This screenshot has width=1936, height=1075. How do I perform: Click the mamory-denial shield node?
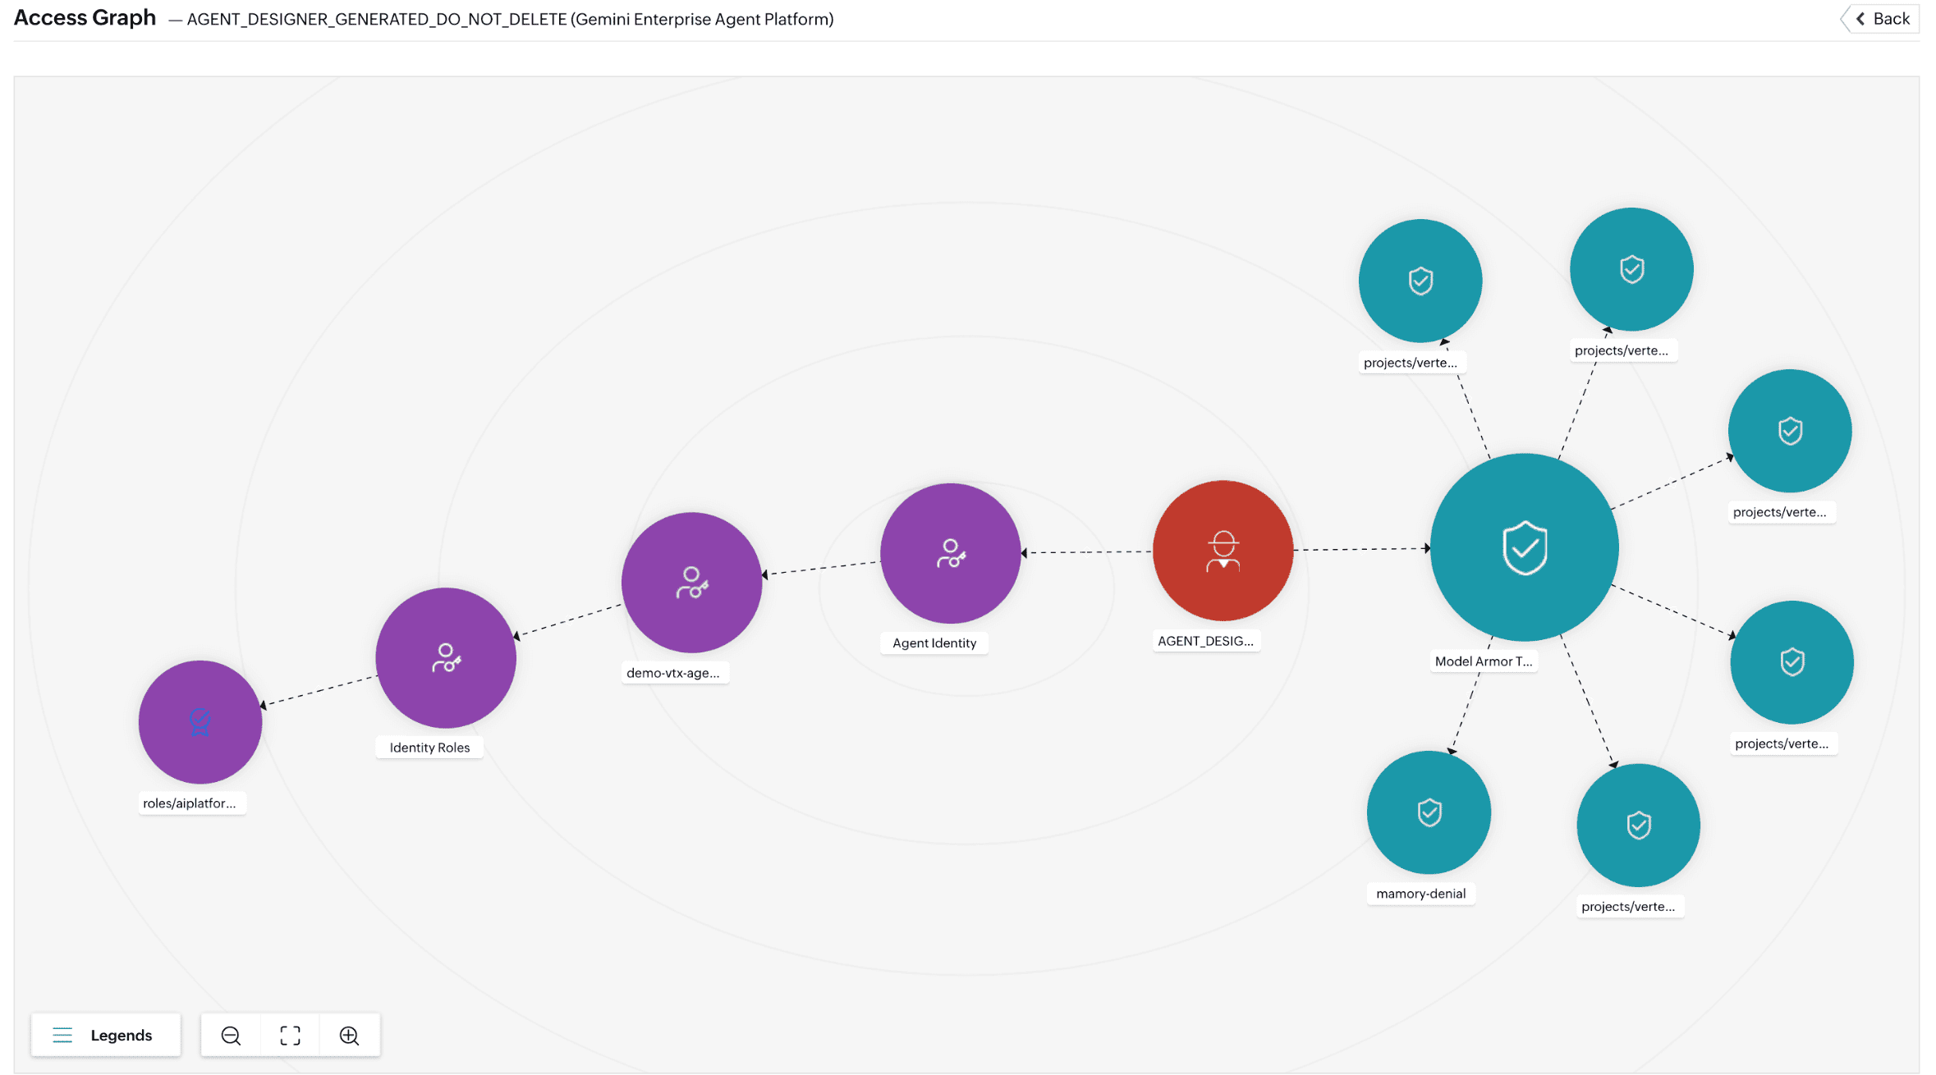click(1429, 812)
